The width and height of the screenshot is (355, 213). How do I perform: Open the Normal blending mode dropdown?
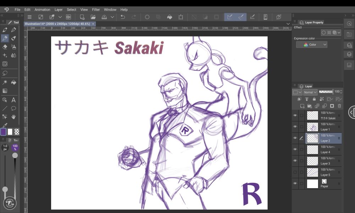coord(310,92)
